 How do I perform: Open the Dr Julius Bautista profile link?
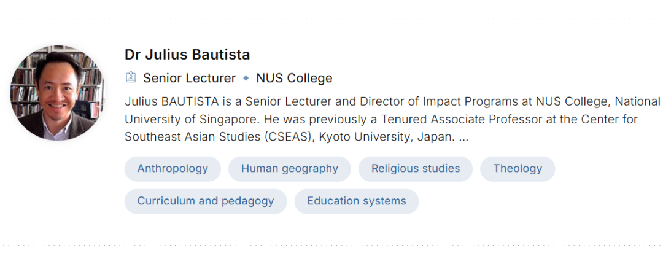[187, 54]
